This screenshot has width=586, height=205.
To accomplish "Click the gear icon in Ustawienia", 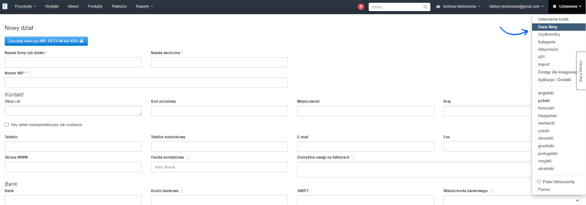I will (555, 6).
